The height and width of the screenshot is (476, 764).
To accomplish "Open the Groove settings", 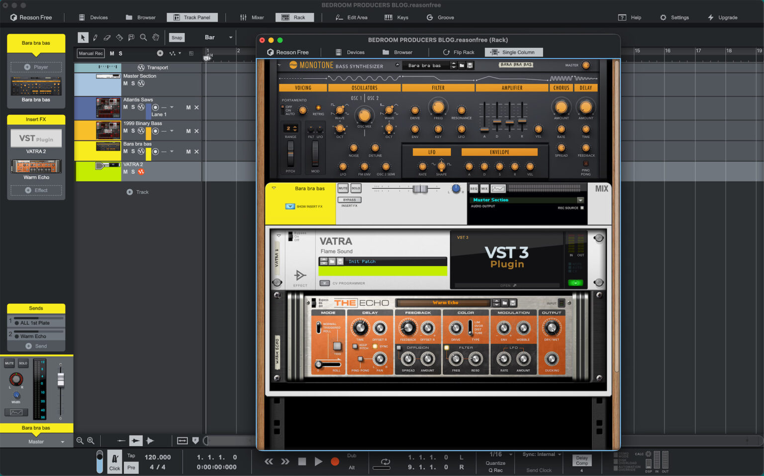I will 440,17.
